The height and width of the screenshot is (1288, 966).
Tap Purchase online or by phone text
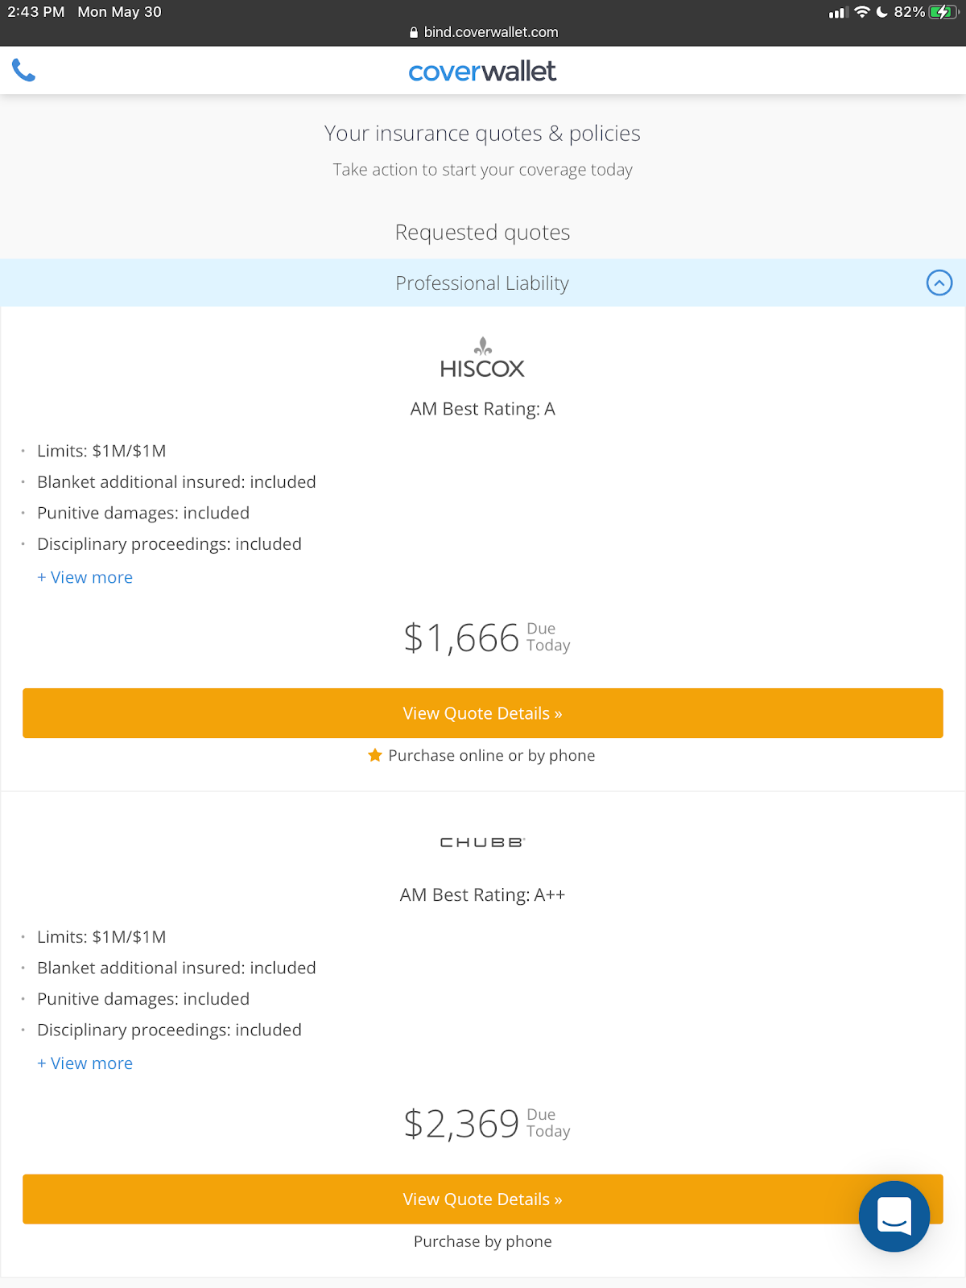click(491, 755)
